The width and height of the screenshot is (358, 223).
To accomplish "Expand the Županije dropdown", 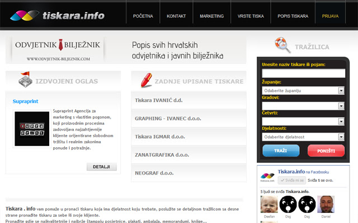I will click(303, 90).
